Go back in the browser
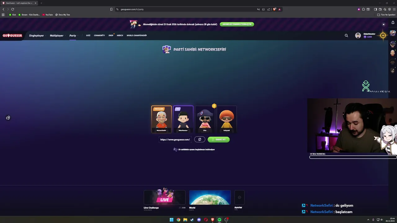Viewport: 397px width, 223px height. coord(3,9)
